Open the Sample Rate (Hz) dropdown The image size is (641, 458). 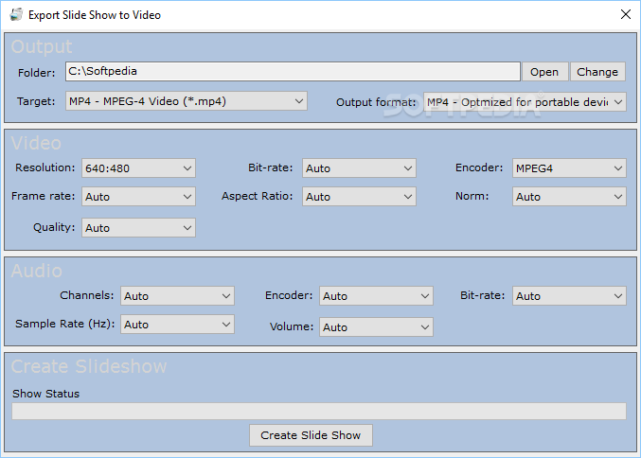177,324
